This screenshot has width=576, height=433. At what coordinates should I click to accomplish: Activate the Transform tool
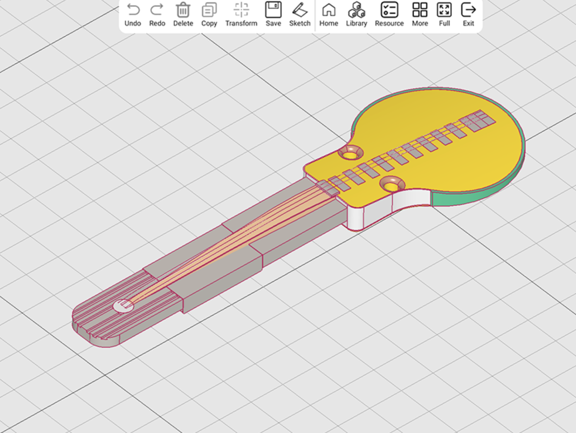[241, 10]
